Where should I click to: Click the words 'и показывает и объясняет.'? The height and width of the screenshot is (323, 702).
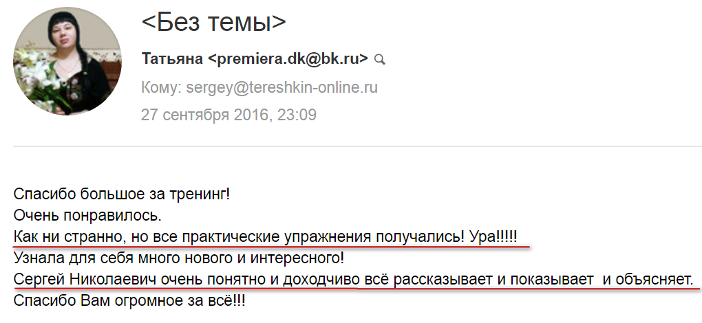(x=606, y=280)
